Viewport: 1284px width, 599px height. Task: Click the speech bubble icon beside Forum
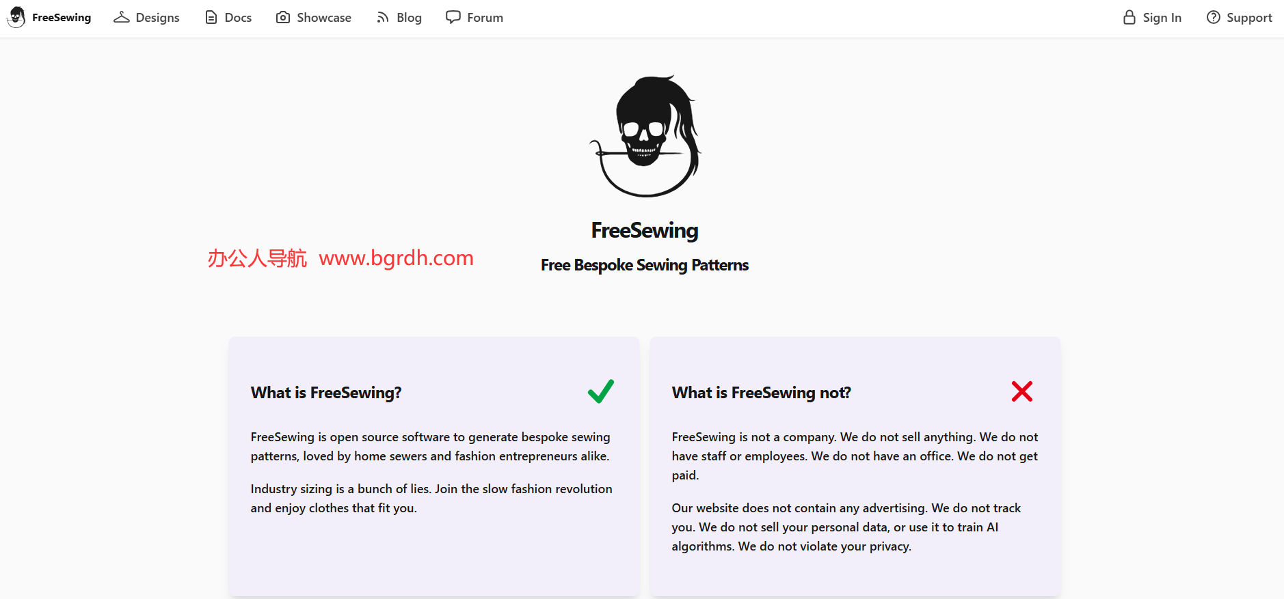453,17
